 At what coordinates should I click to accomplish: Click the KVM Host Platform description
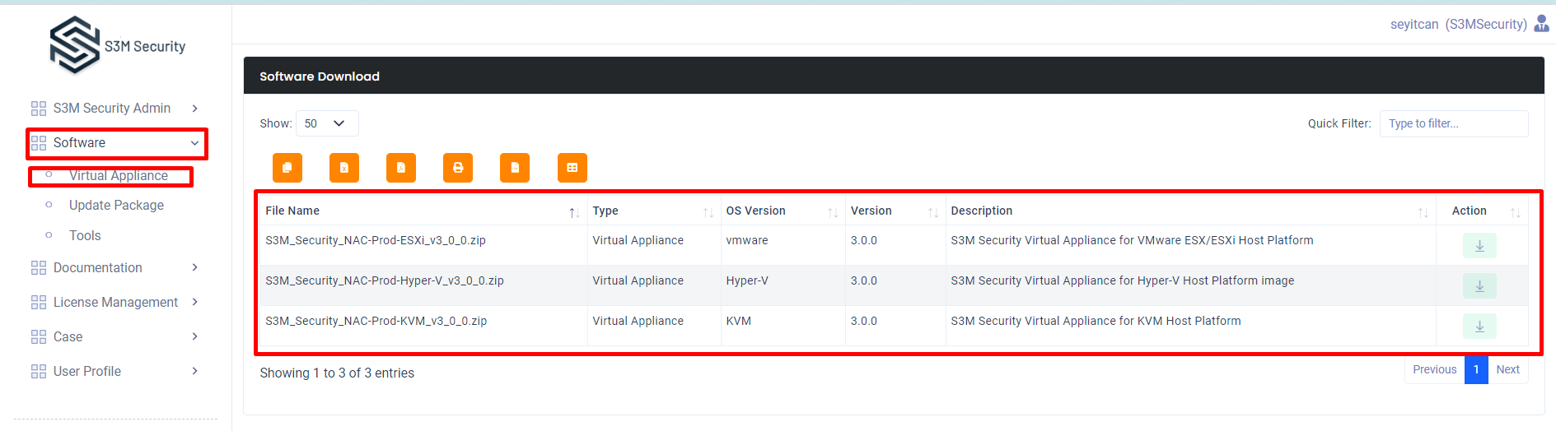point(1096,321)
